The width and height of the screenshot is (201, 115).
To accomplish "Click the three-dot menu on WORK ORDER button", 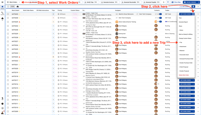I will point(199,2).
